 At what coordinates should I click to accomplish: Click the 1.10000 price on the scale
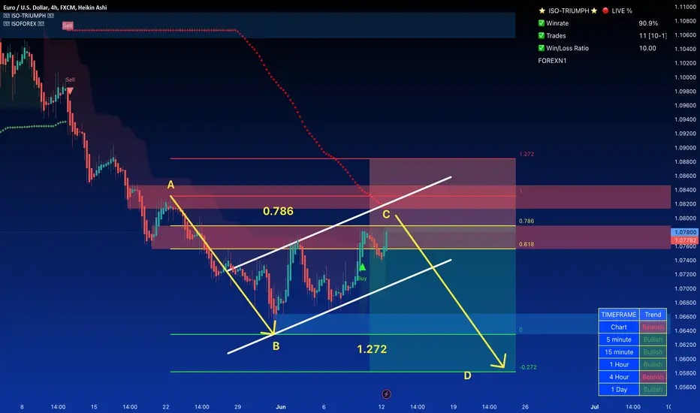[685, 77]
